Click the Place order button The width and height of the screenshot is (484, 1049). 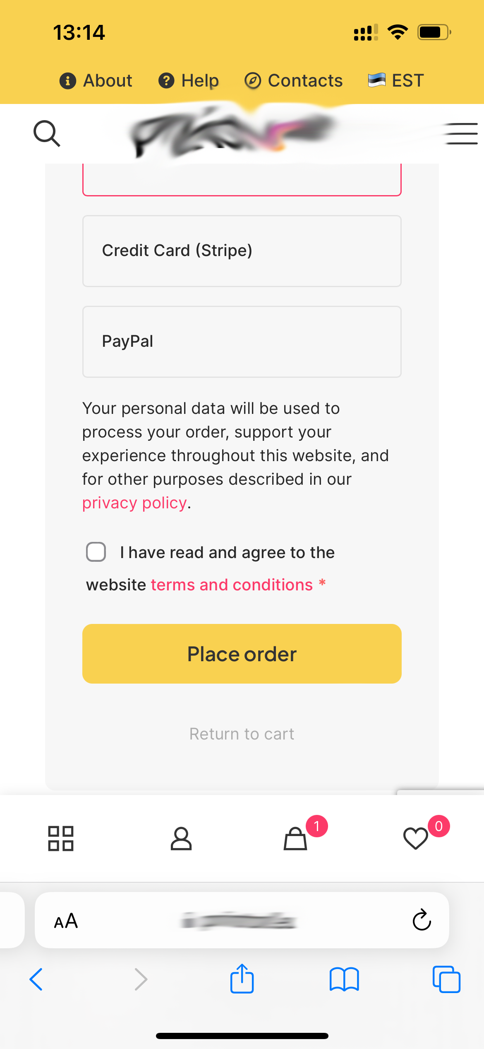tap(242, 654)
